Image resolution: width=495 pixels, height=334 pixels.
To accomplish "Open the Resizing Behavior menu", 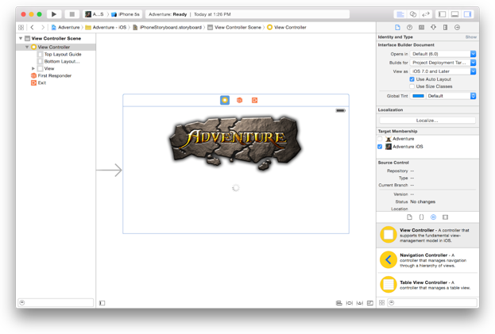I will pyautogui.click(x=370, y=303).
